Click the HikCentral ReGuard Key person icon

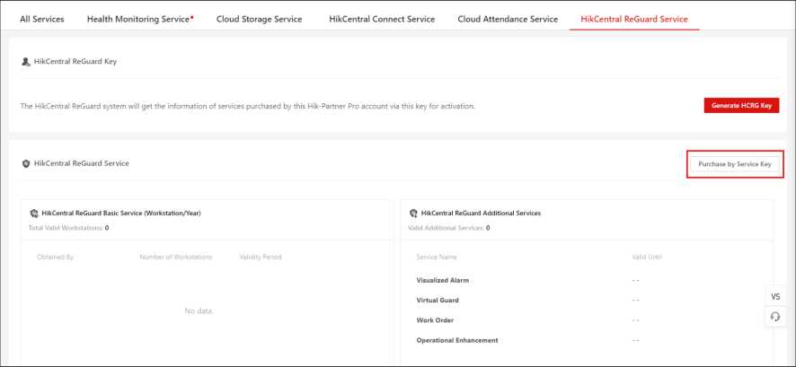tap(26, 62)
